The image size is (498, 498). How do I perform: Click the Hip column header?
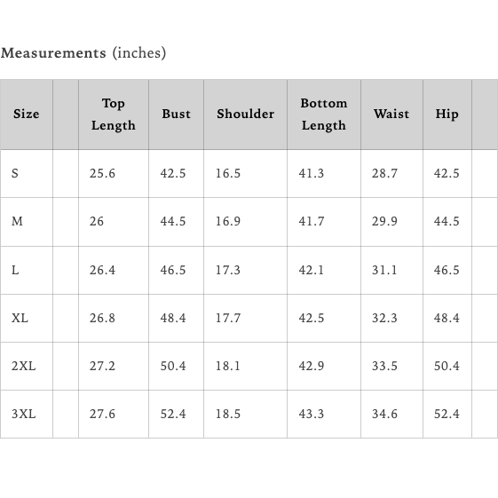(447, 115)
